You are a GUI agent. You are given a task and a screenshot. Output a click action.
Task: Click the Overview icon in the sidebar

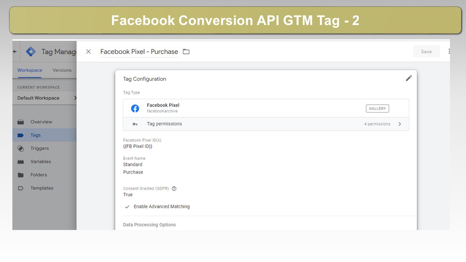21,122
